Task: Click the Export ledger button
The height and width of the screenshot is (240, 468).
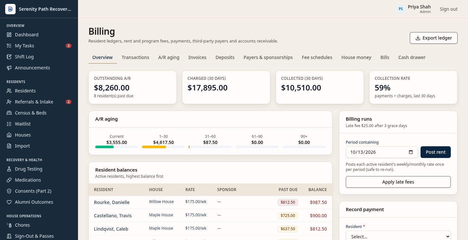Action: point(434,38)
